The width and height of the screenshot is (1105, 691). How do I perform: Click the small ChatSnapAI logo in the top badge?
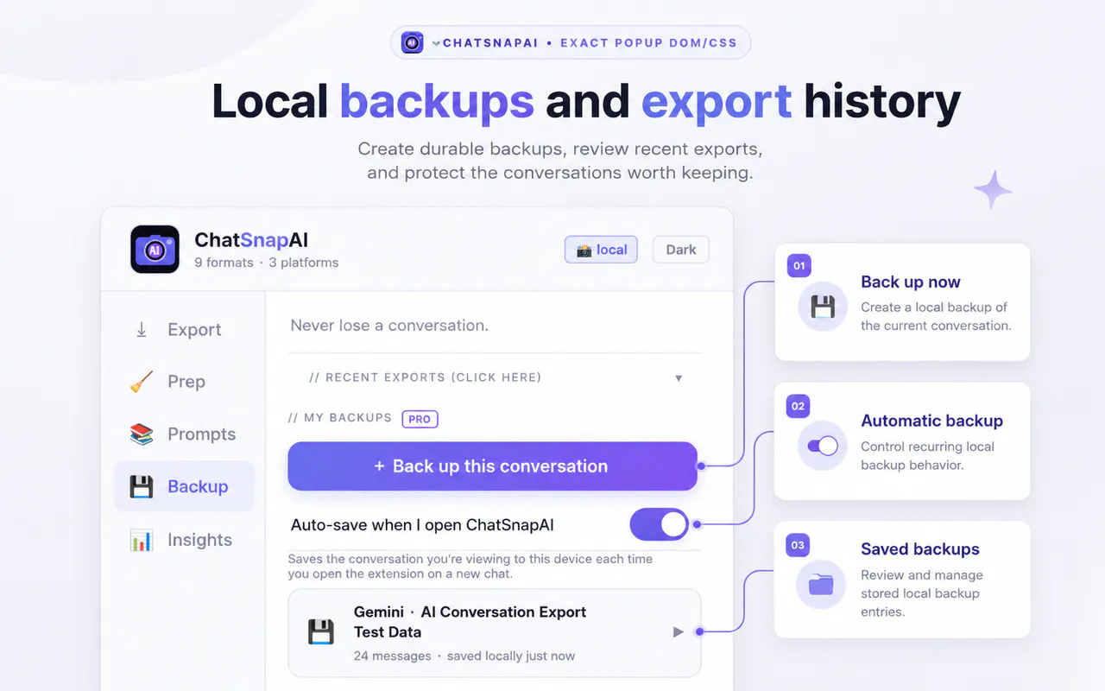coord(413,42)
